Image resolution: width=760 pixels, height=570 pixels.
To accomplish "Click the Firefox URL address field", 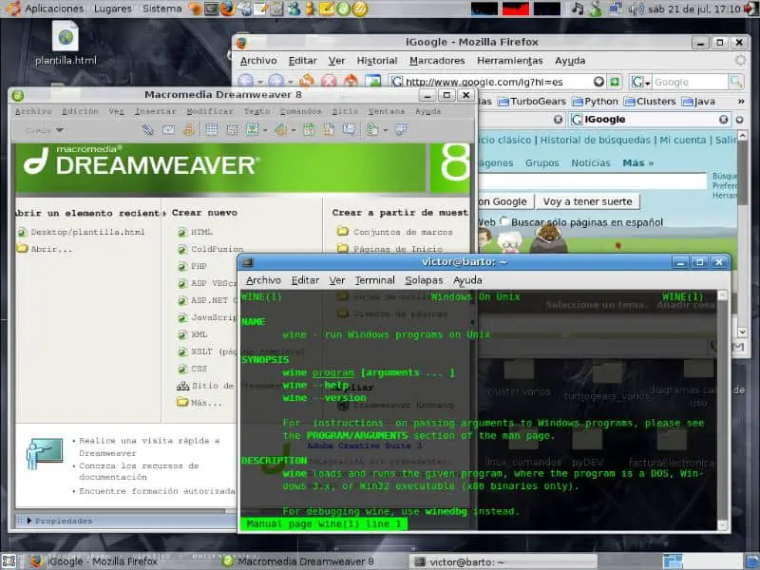I will (x=498, y=82).
